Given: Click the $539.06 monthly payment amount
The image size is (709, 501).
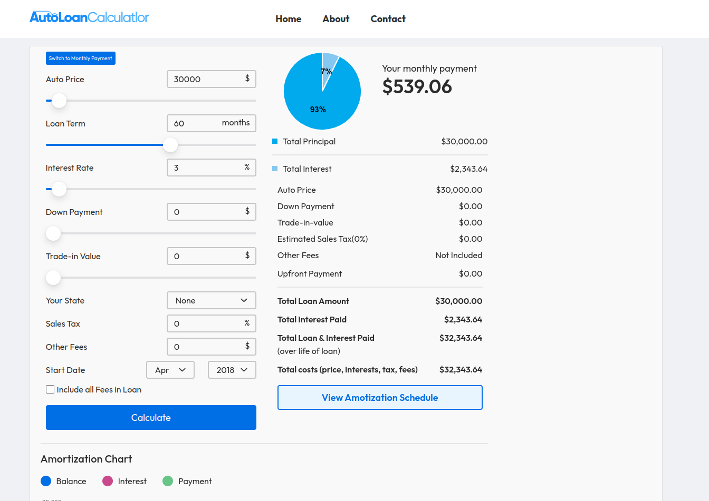Looking at the screenshot, I should (x=417, y=86).
